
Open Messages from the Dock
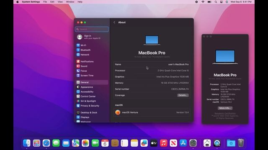click(56, 143)
